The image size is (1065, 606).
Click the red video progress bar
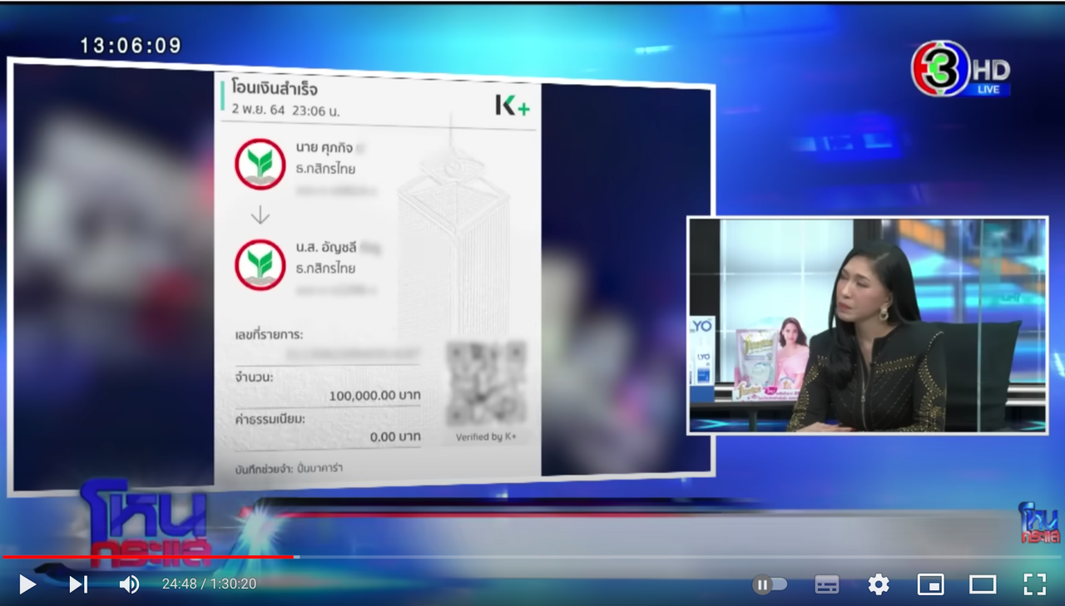(x=148, y=556)
